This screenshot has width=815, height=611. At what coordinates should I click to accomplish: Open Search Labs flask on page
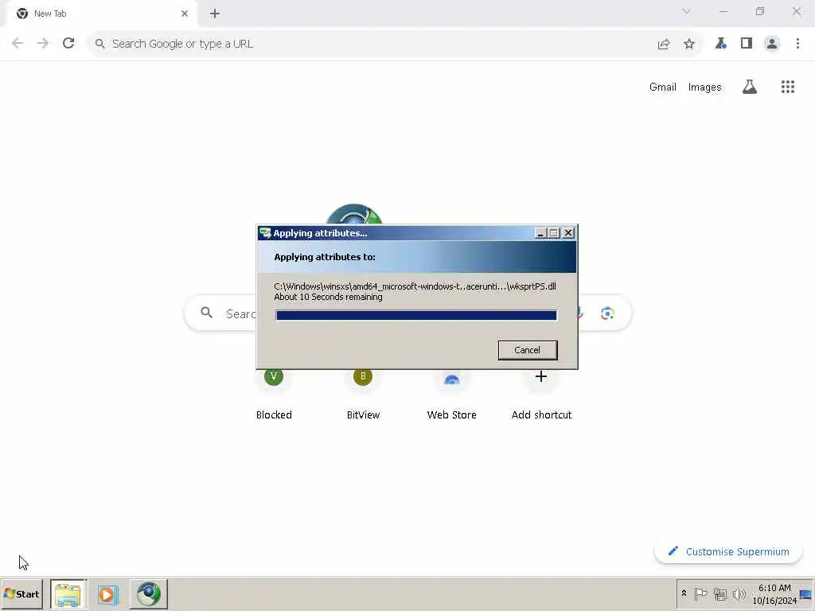coord(750,87)
